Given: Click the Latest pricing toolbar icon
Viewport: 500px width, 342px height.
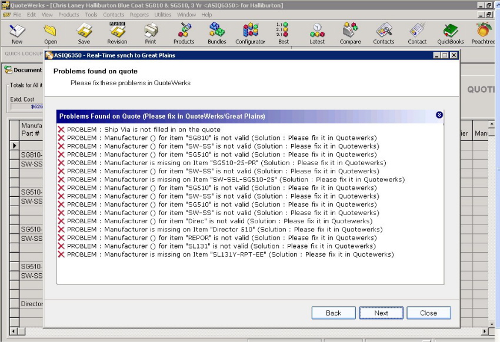Looking at the screenshot, I should (317, 33).
